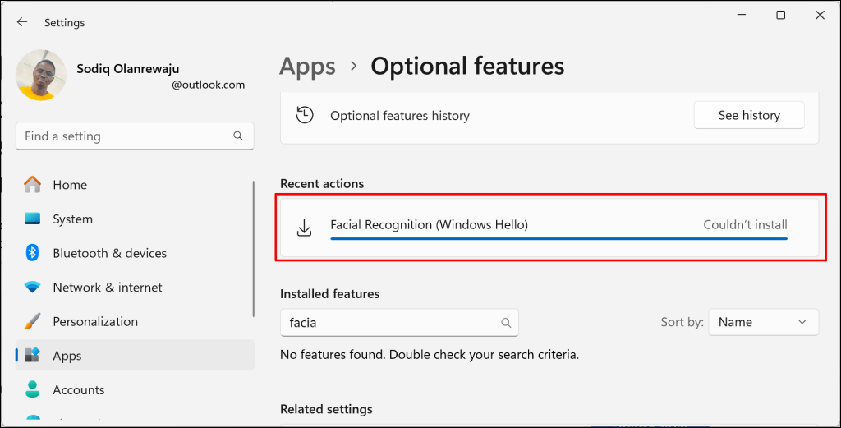Click the Facial Recognition install progress bar
Viewport: 841px width, 428px height.
tap(558, 239)
